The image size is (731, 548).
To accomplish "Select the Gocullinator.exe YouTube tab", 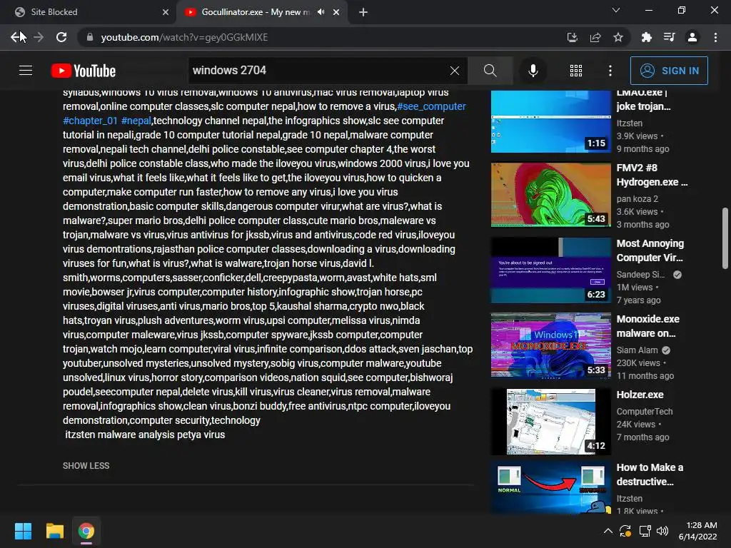I will click(261, 12).
